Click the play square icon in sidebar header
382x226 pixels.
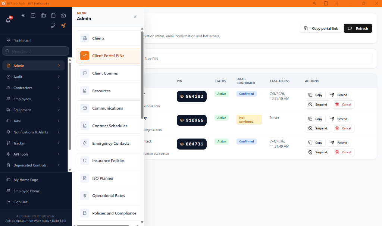point(33,16)
